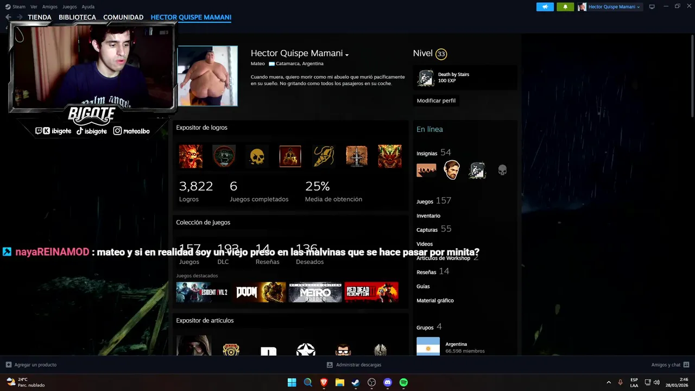Click the back navigation arrow

[x=8, y=17]
